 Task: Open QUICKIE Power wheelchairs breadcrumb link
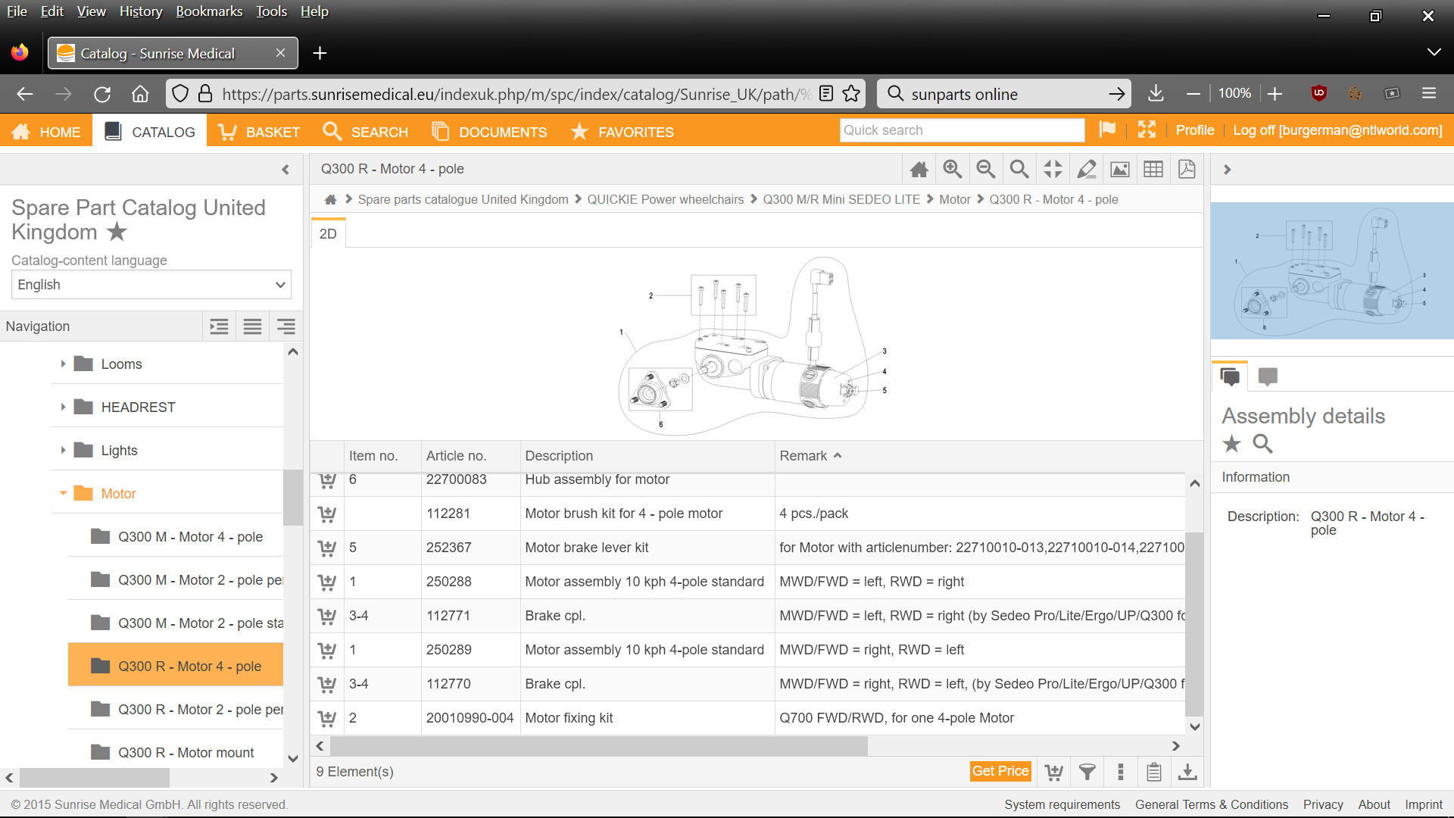tap(665, 199)
